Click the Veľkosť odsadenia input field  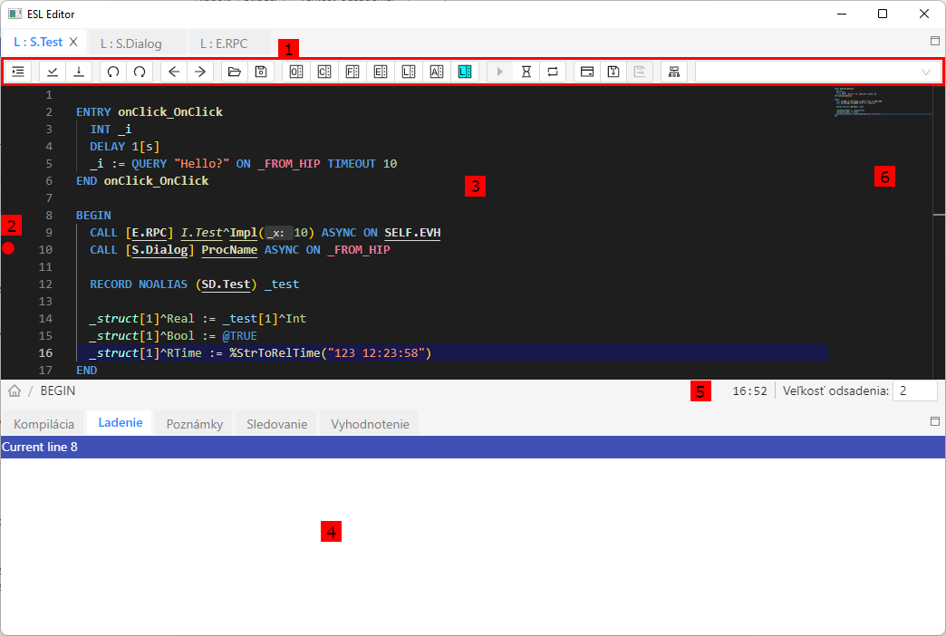(x=914, y=391)
